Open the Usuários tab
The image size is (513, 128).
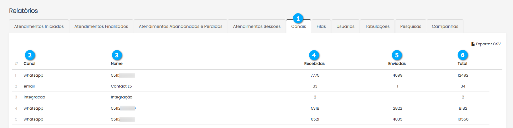[345, 26]
